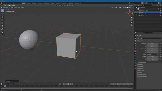Image resolution: width=162 pixels, height=91 pixels.
Task: Hide the Sphere in outliner
Action: [x=160, y=16]
